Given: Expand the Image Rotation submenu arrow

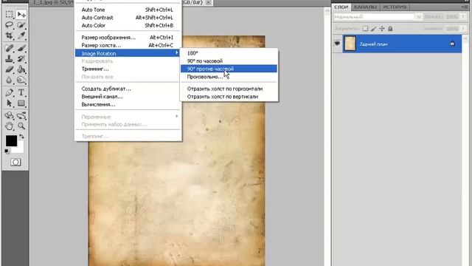Looking at the screenshot, I should pos(177,53).
